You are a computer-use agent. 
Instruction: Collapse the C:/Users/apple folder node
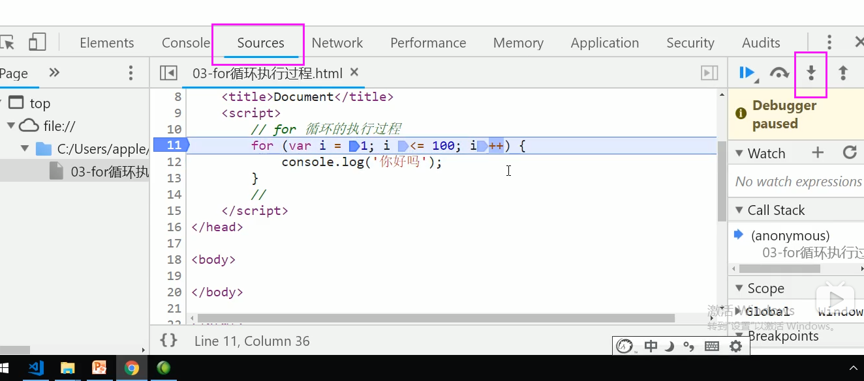[25, 148]
